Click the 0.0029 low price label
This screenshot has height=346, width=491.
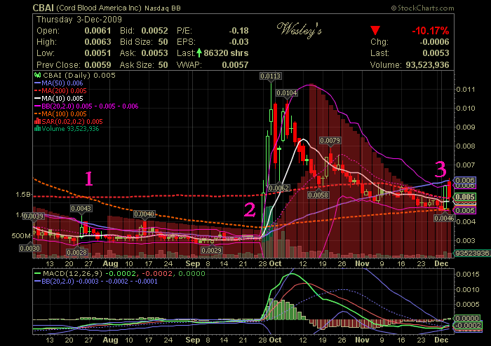[x=212, y=251]
